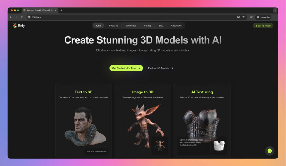Go to the Showcase section
This screenshot has width=286, height=166.
131,25
